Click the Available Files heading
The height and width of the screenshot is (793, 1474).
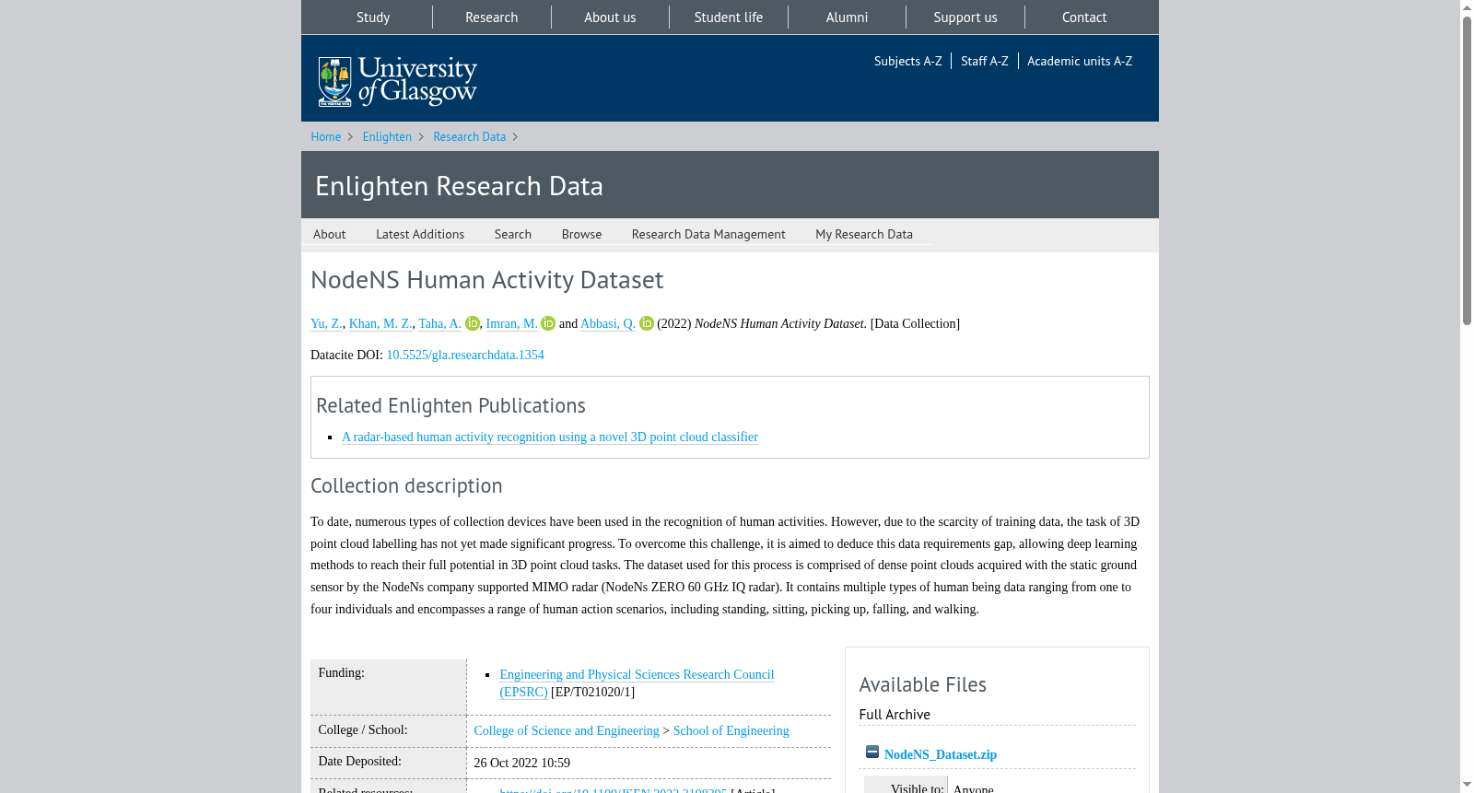click(922, 684)
